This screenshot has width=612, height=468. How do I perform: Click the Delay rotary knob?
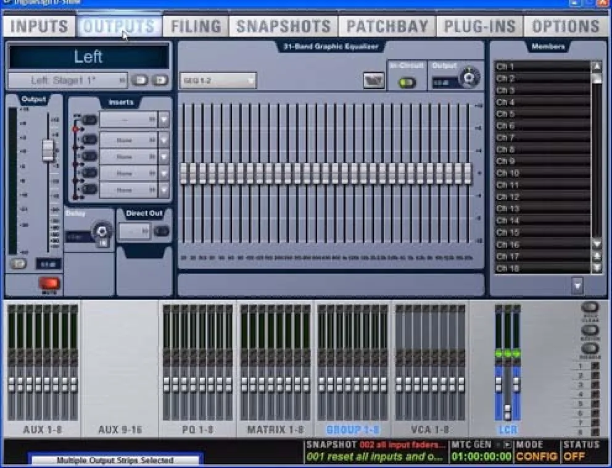(x=101, y=232)
